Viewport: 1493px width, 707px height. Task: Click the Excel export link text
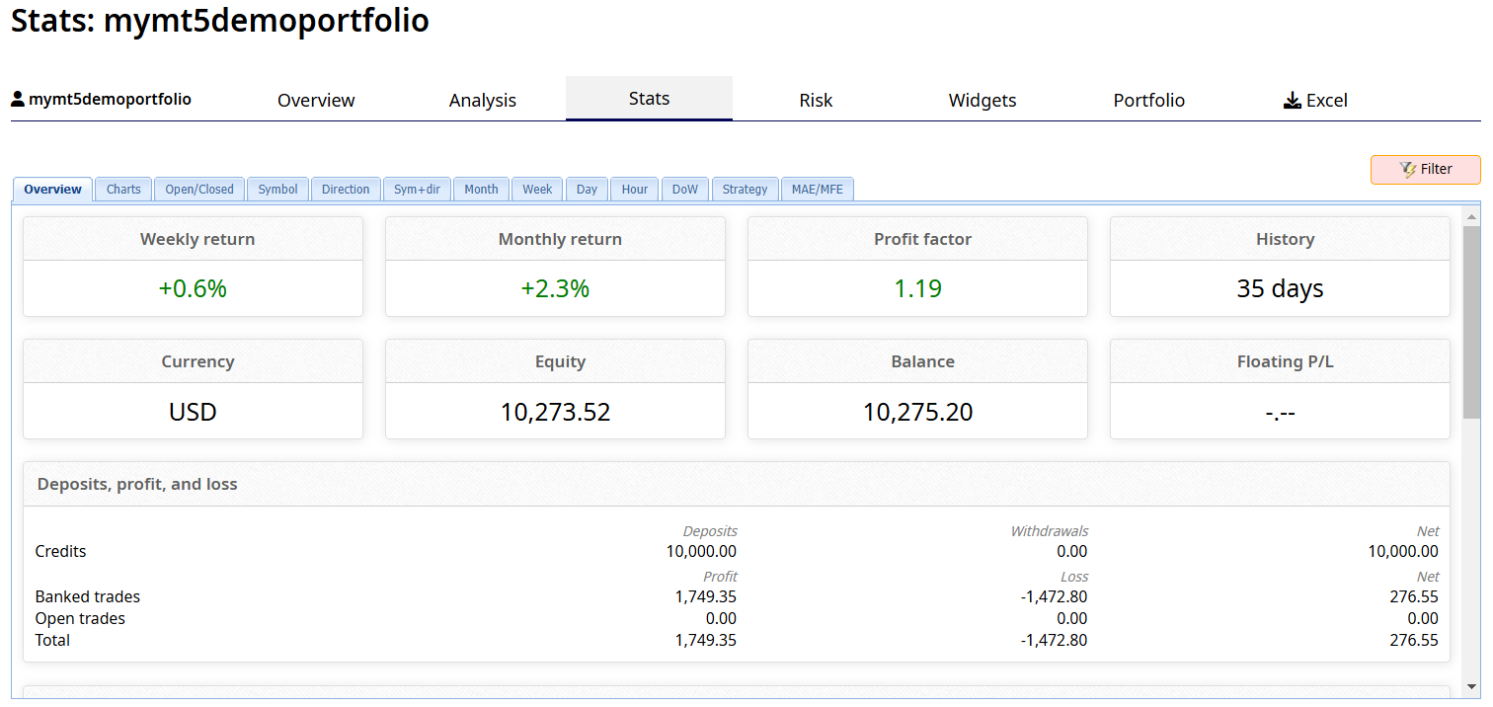tap(1327, 100)
